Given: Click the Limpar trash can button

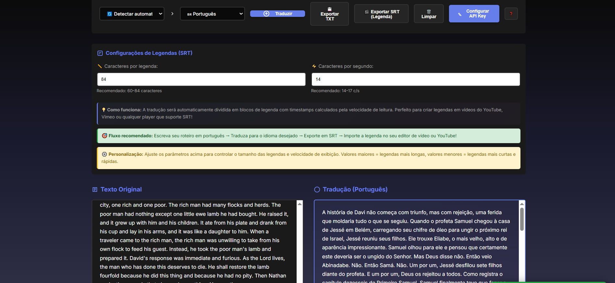Looking at the screenshot, I should click(x=429, y=14).
